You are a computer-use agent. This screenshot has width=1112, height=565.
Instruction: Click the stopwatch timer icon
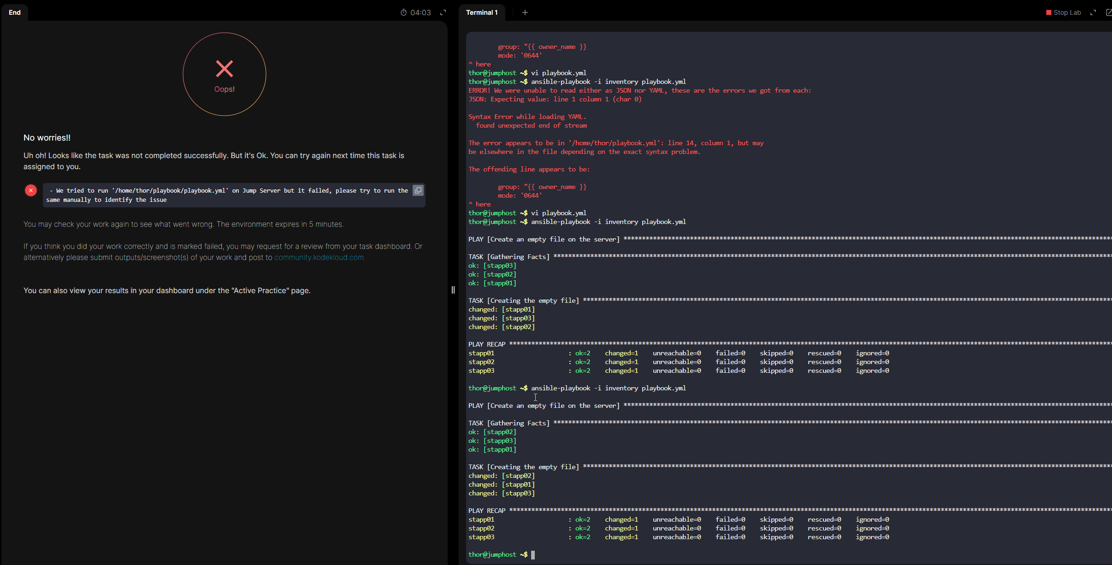403,12
